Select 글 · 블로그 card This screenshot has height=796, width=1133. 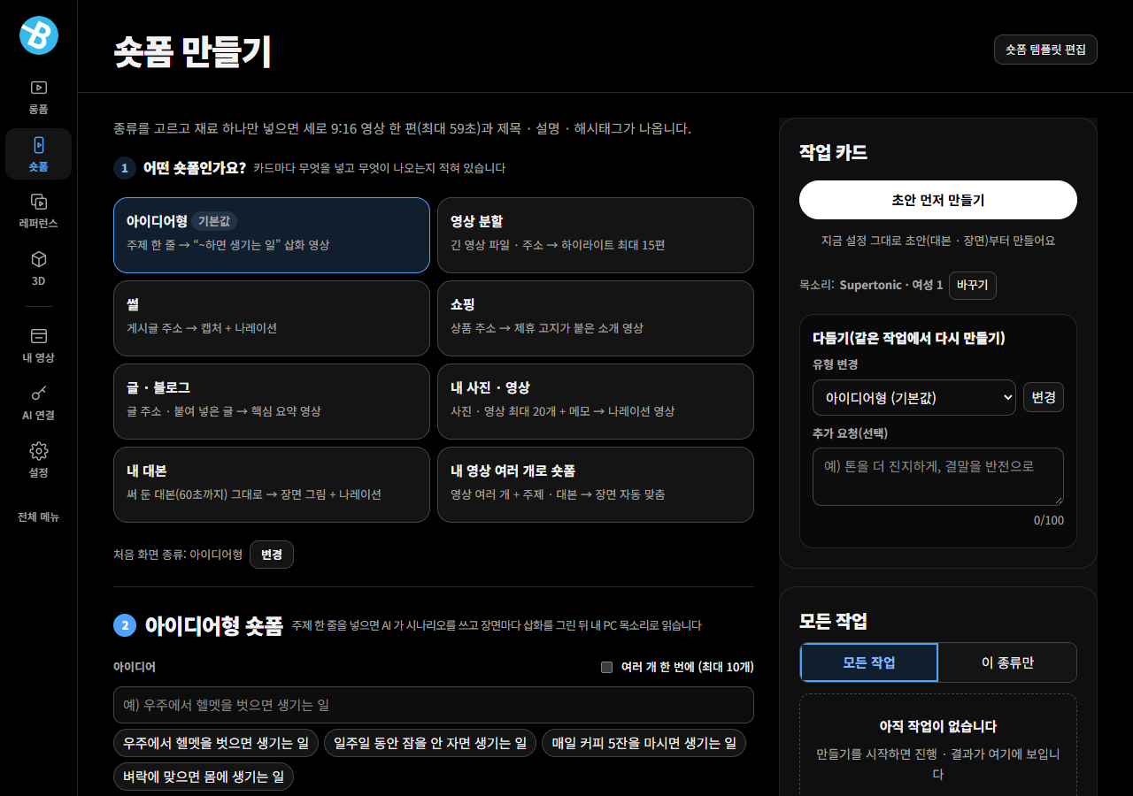pyautogui.click(x=272, y=402)
